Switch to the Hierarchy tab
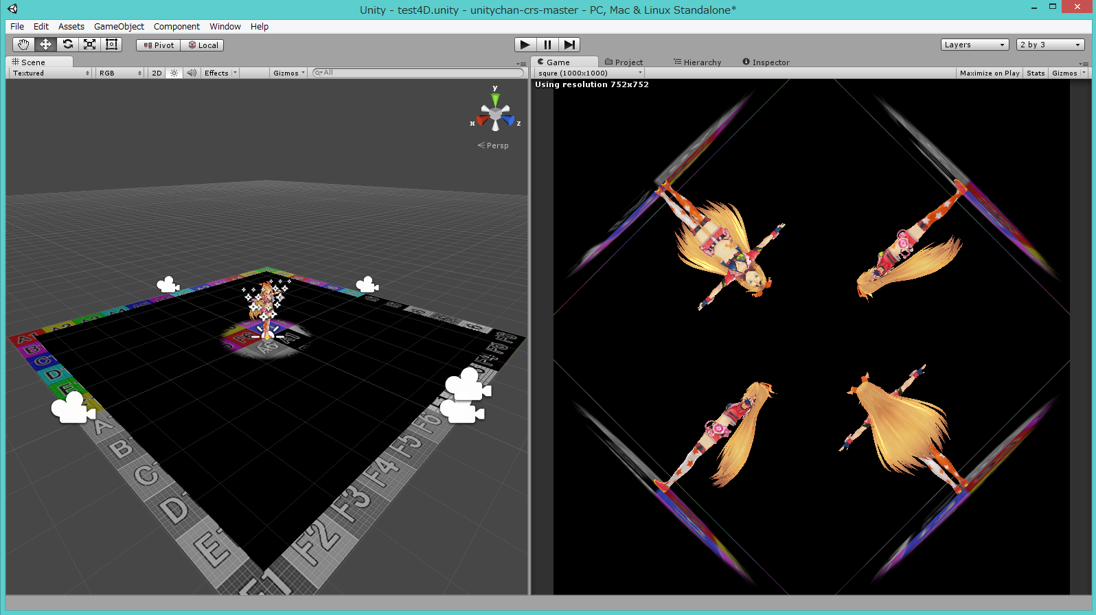Image resolution: width=1096 pixels, height=615 pixels. (x=697, y=62)
